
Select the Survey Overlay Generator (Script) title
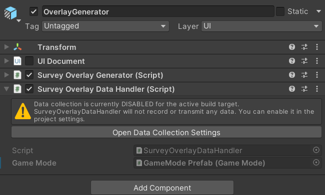coord(100,75)
